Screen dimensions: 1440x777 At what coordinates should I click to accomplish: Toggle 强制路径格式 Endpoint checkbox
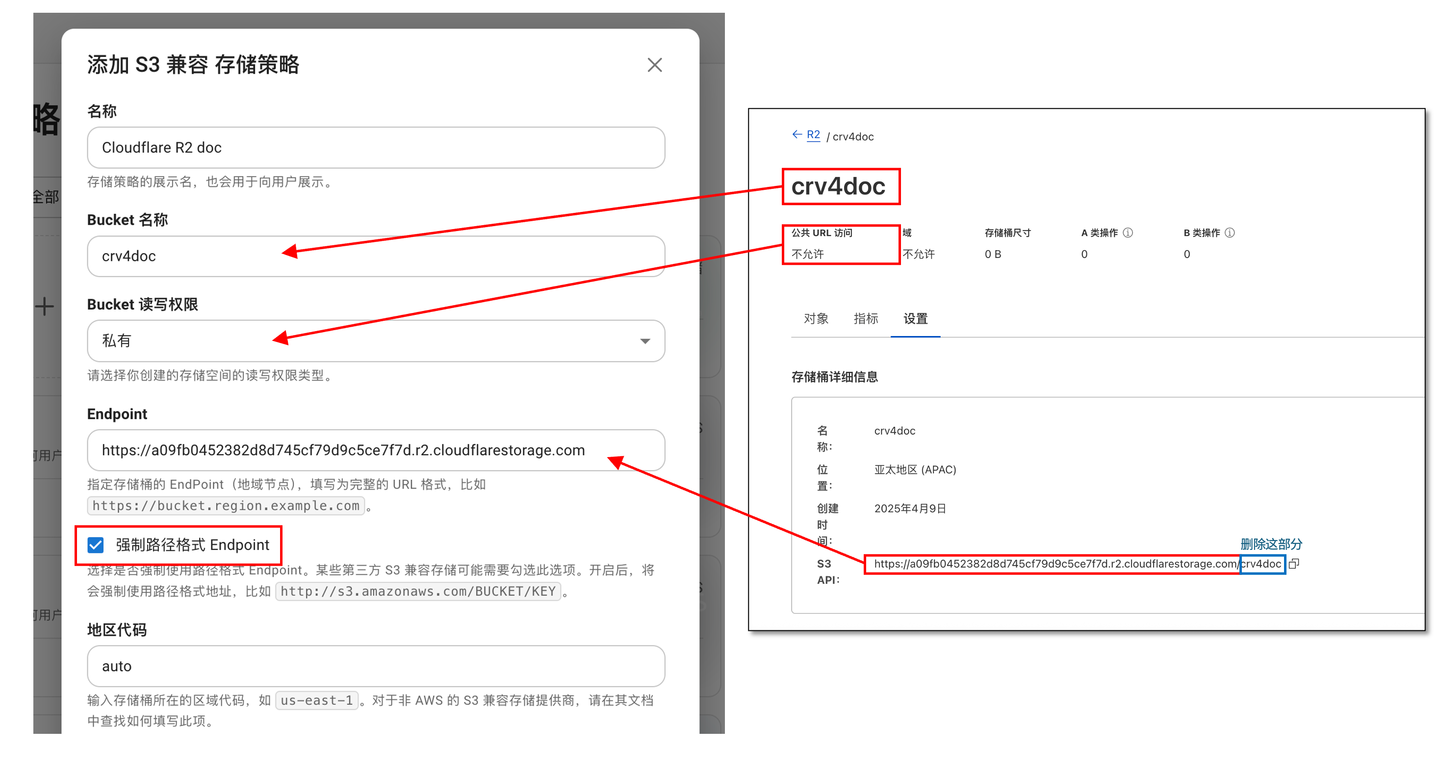(96, 544)
